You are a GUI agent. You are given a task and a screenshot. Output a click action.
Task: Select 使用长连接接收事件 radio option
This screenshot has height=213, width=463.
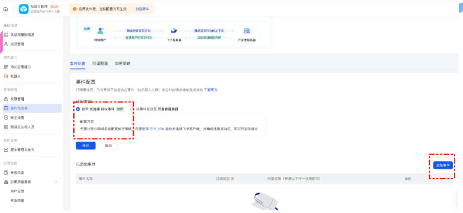78,109
